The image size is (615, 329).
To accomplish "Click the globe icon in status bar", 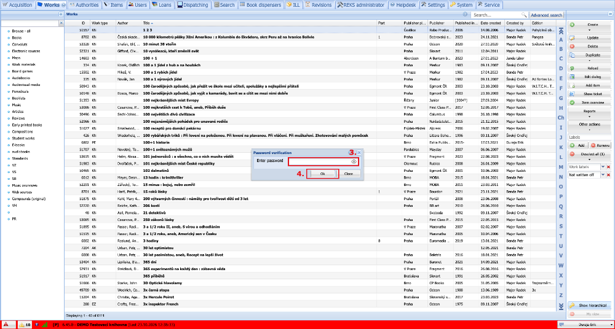I will 37,324.
